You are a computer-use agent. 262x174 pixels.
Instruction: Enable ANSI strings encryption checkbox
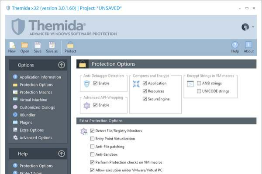199,83
